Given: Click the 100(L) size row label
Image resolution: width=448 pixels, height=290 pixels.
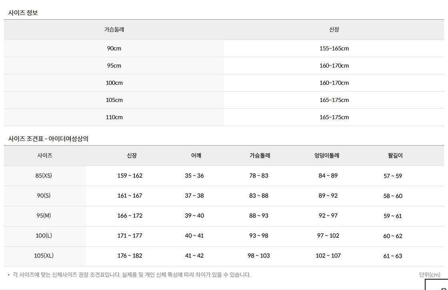Looking at the screenshot, I should coord(44,236).
